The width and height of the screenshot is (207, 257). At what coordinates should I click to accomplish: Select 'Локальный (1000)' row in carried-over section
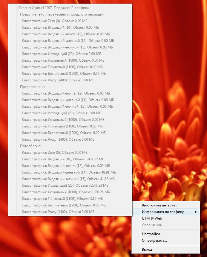[70, 60]
